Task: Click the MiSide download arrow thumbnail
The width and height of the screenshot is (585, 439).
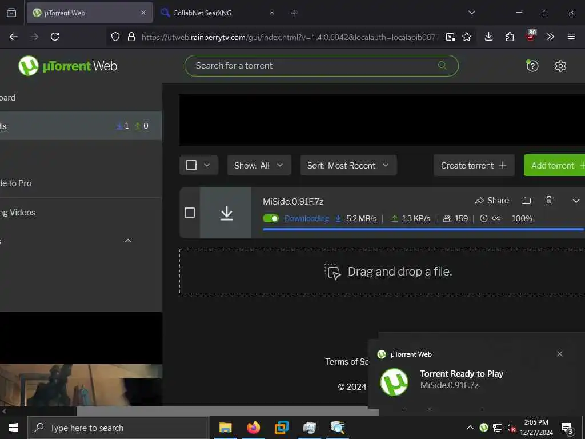Action: coord(226,213)
